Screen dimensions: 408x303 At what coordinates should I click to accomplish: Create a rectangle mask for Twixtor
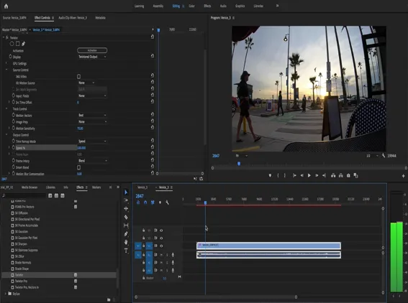pyautogui.click(x=18, y=44)
